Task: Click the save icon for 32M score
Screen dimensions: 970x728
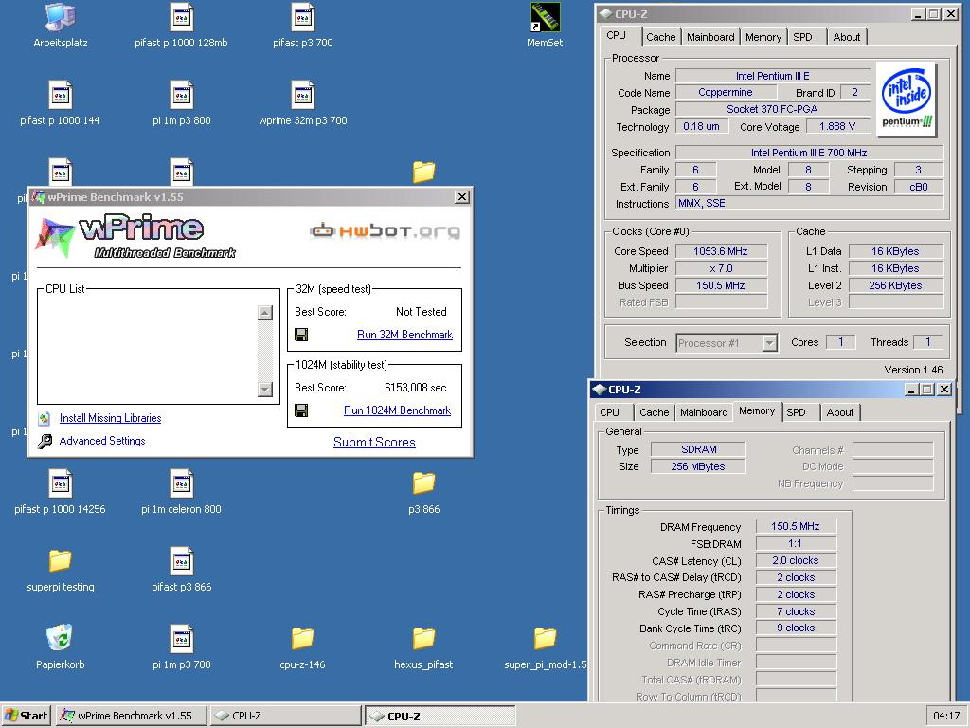Action: [301, 335]
